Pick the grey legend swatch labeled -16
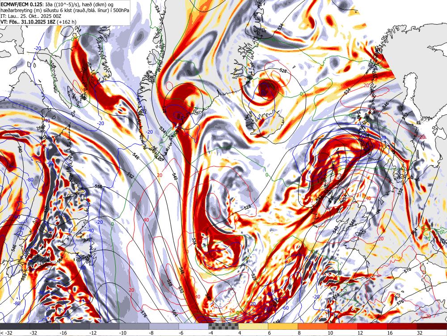Image resolution: width=447 pixels, height=336 pixels. tap(74, 326)
